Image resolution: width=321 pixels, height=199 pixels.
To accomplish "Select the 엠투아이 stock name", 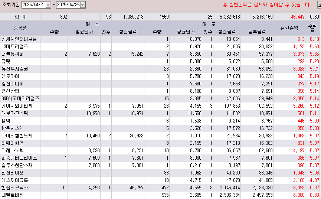I will click(x=10, y=76).
